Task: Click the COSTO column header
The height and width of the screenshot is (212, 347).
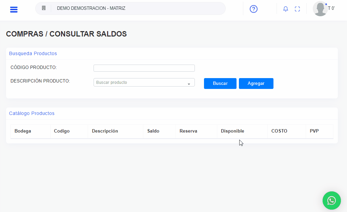Action: pyautogui.click(x=279, y=131)
